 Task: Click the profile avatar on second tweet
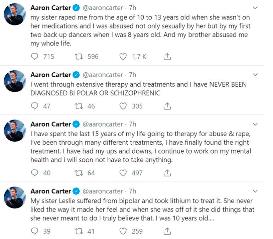[x=15, y=81]
